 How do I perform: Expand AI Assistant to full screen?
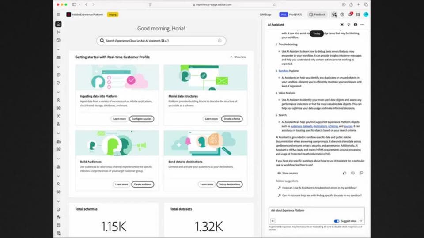[342, 25]
